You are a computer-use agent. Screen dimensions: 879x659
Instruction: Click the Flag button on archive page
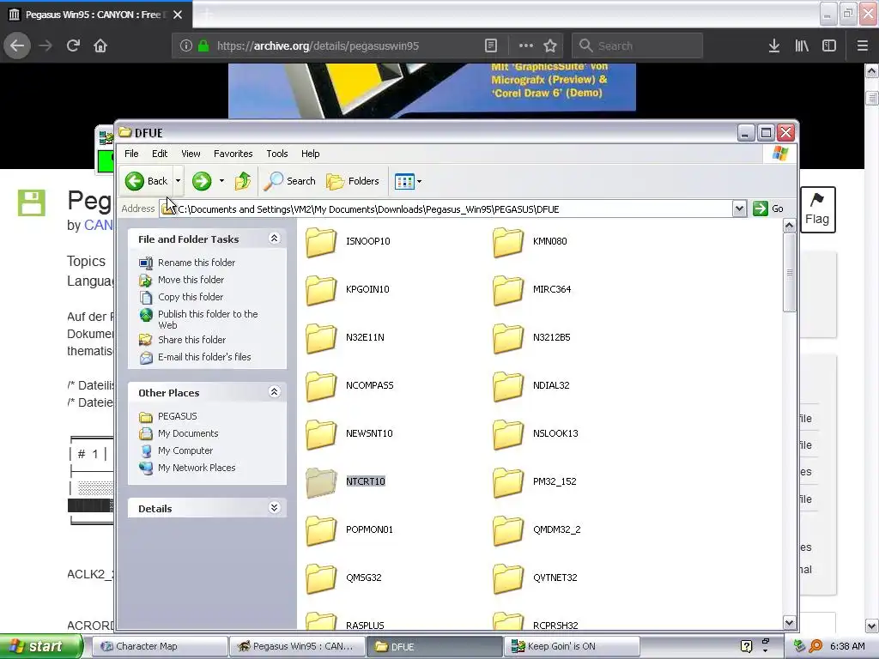[x=817, y=209]
